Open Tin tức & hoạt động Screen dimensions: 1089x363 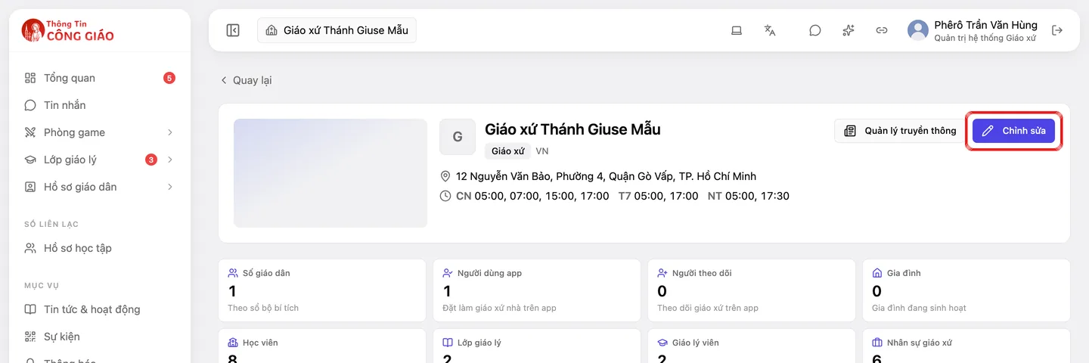pyautogui.click(x=100, y=309)
